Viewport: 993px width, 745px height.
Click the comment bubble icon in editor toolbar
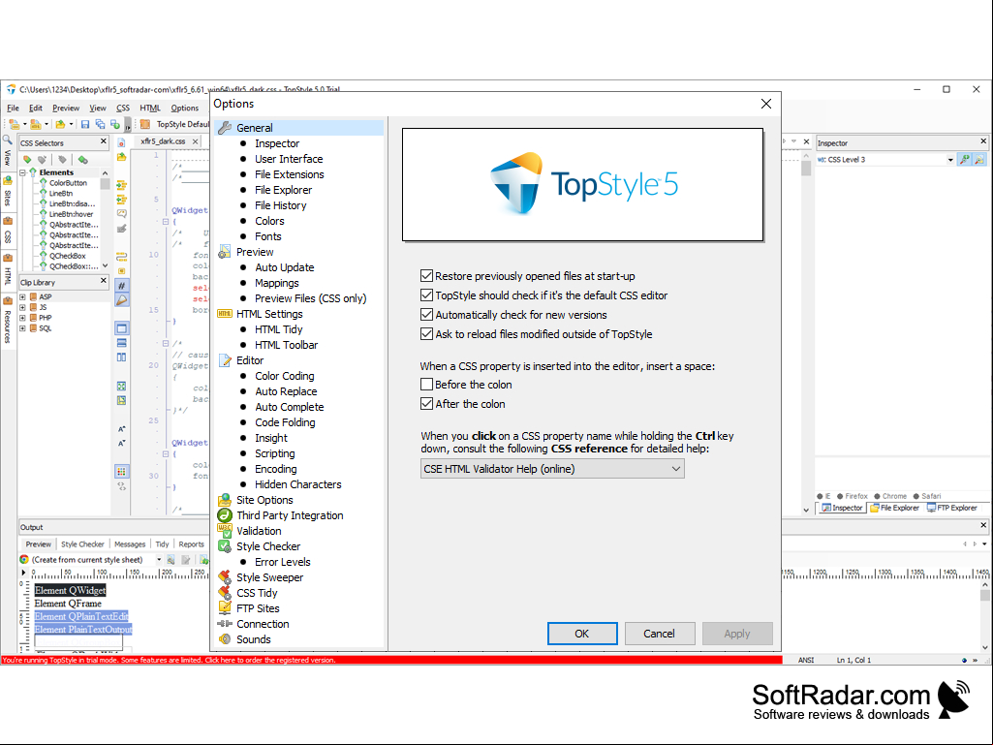(122, 213)
